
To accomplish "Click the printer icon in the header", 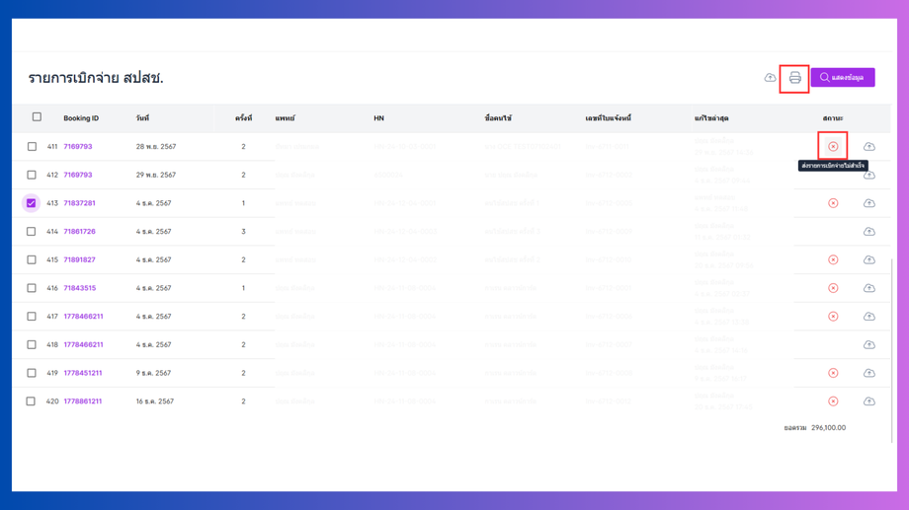I will click(794, 78).
